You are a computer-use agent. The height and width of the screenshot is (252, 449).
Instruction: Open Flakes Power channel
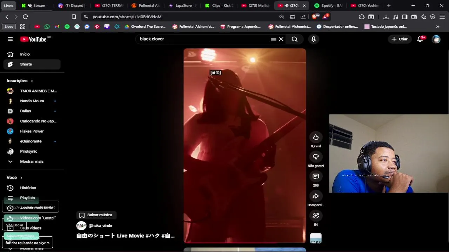(32, 131)
